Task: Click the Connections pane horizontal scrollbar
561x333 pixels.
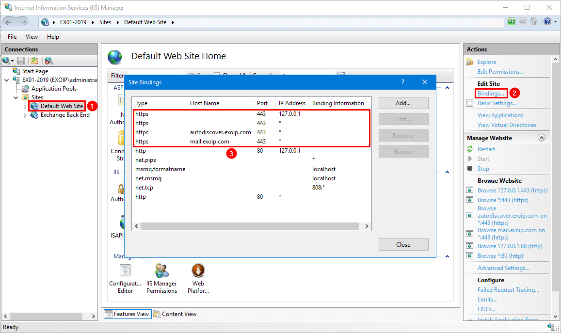Action: point(46,316)
